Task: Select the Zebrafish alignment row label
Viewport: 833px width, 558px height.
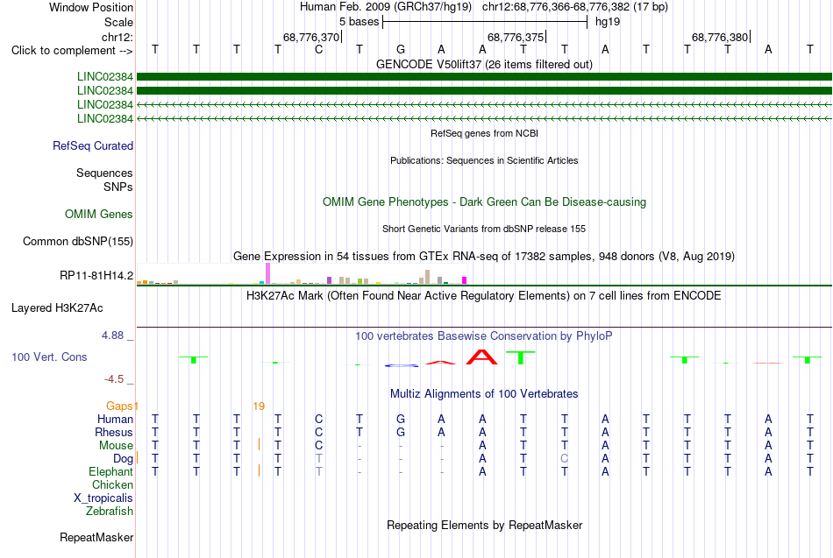Action: click(110, 511)
